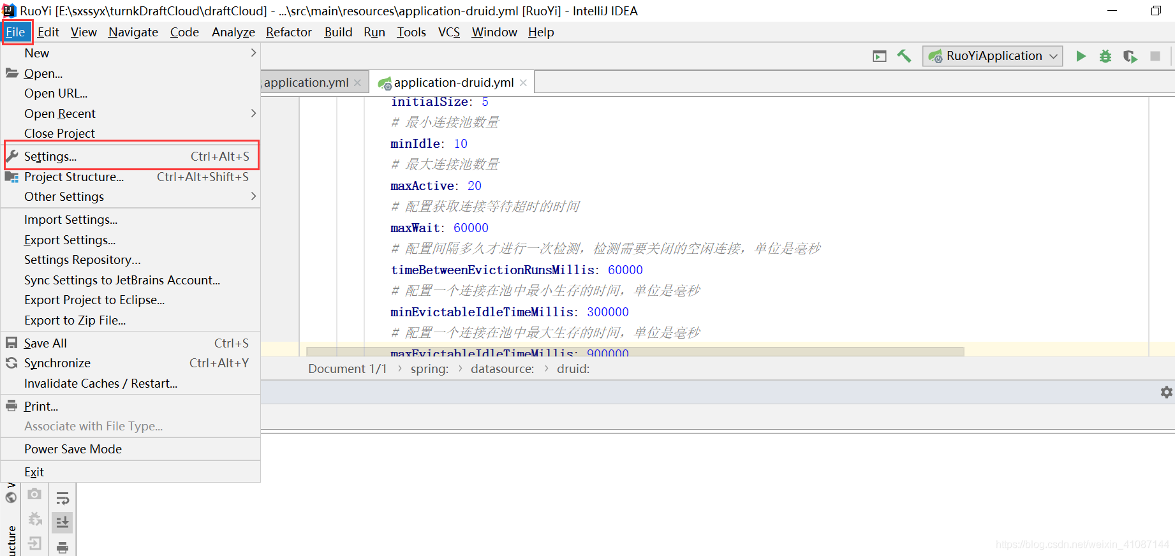
Task: Click Synchronize in the File menu
Action: click(130, 363)
